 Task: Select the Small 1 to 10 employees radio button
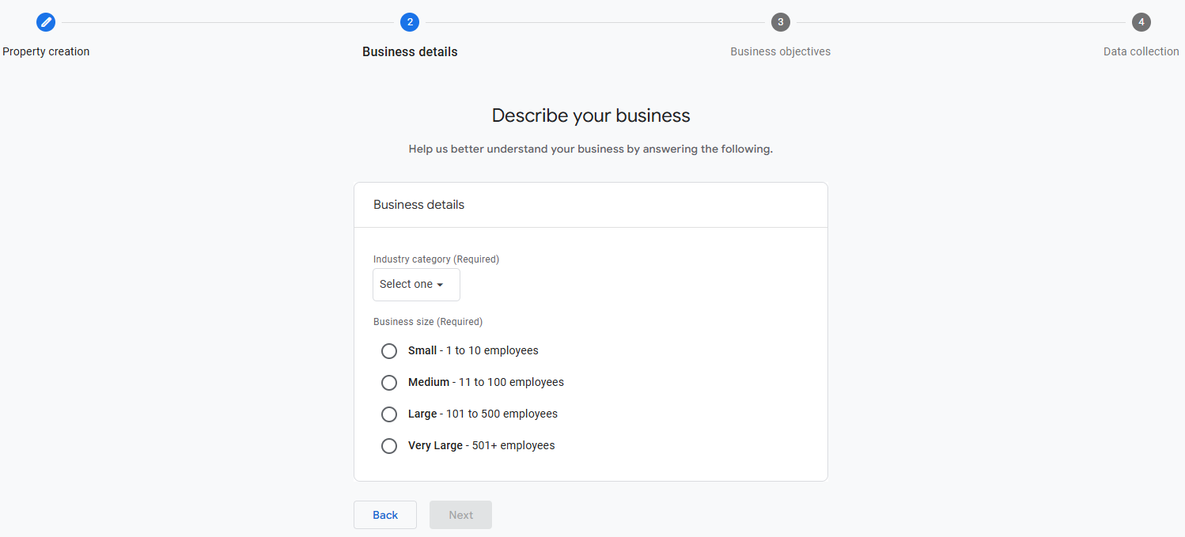coord(389,351)
